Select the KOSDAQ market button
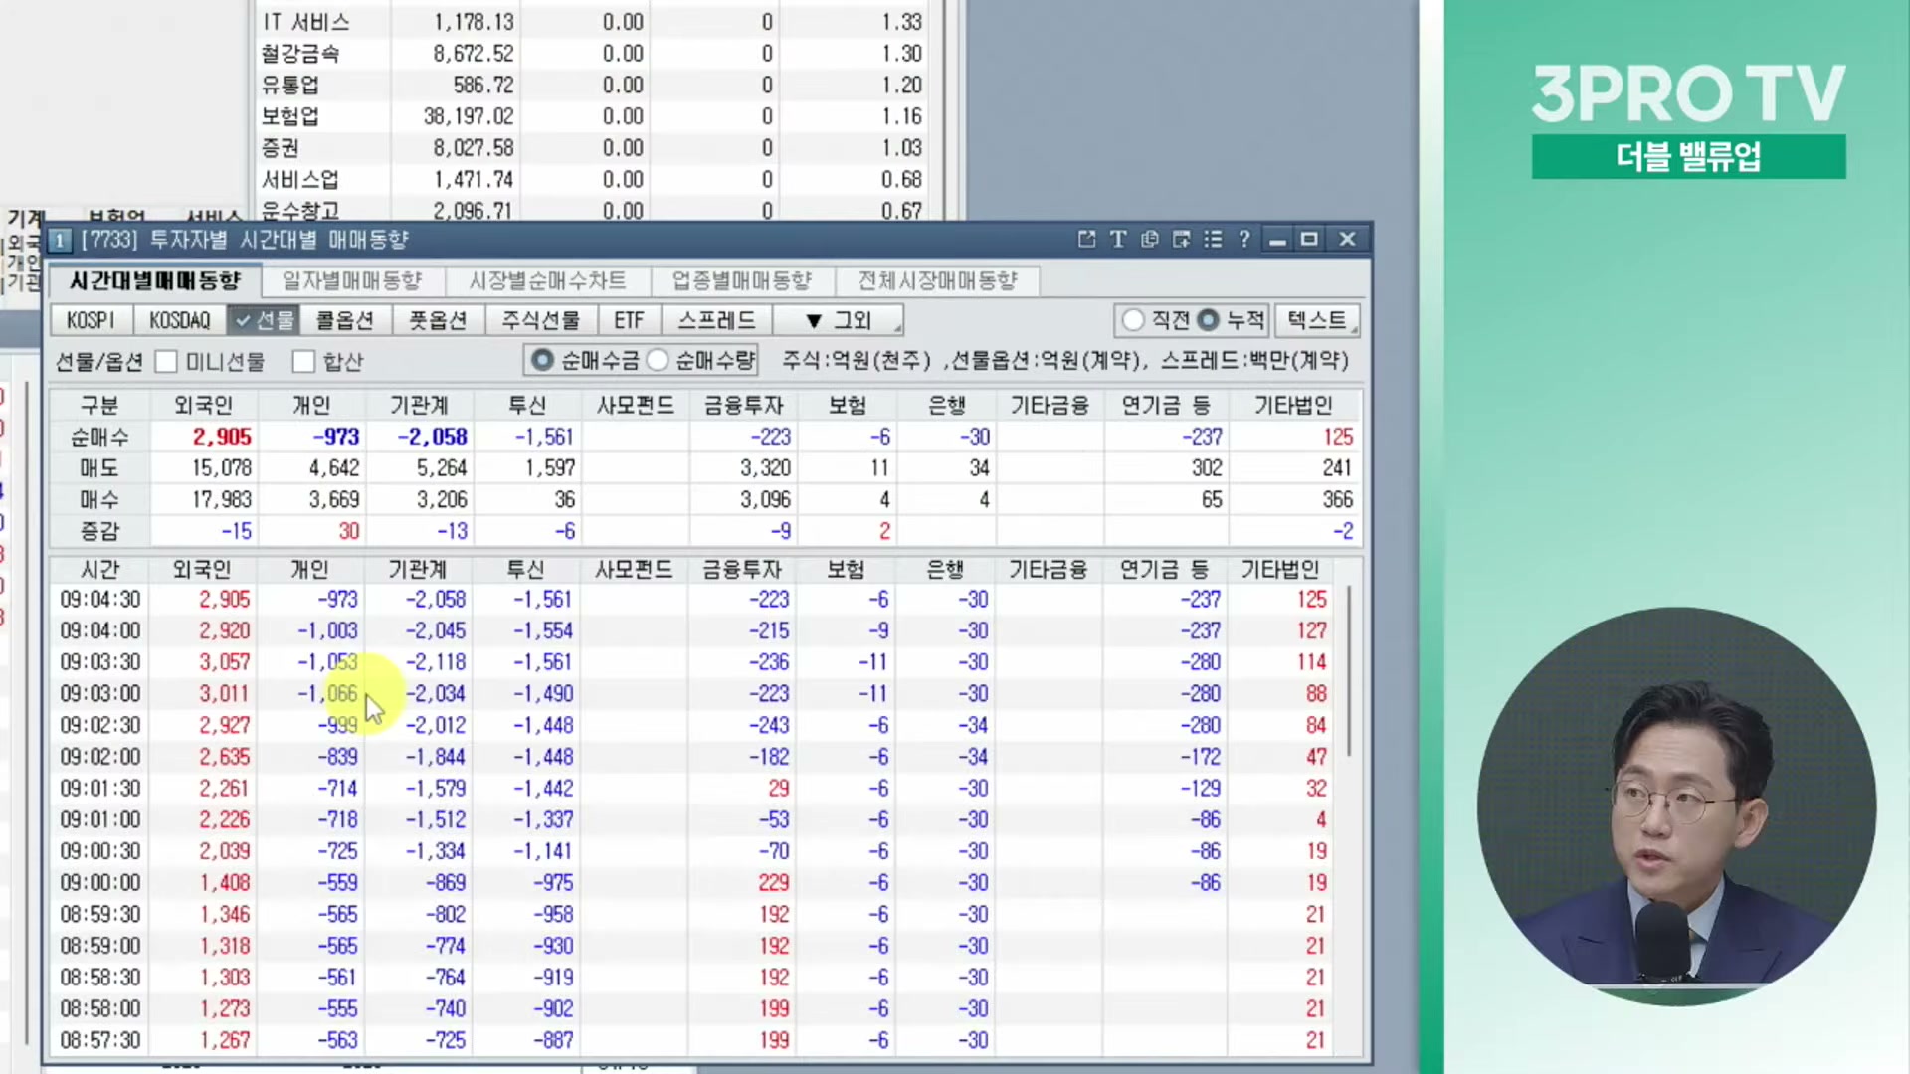 coord(180,320)
